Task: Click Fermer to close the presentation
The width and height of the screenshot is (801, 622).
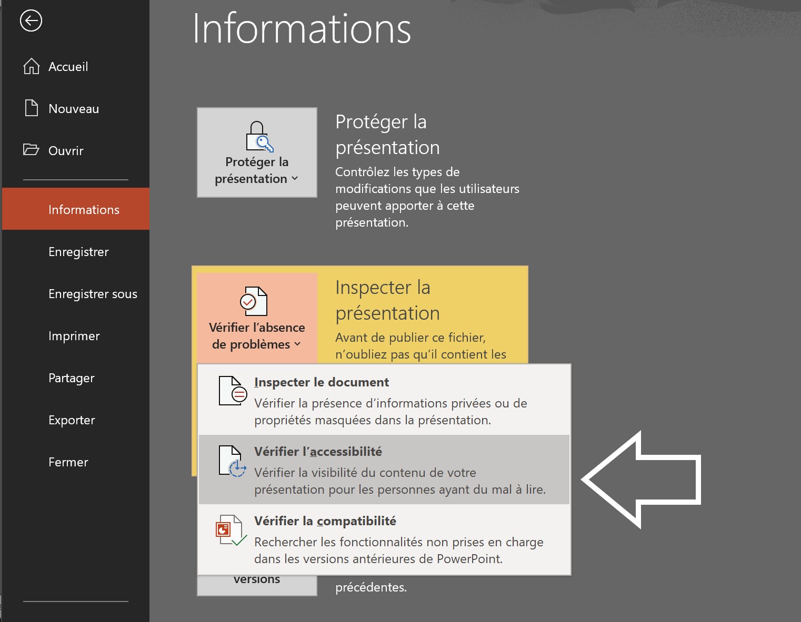Action: 68,462
